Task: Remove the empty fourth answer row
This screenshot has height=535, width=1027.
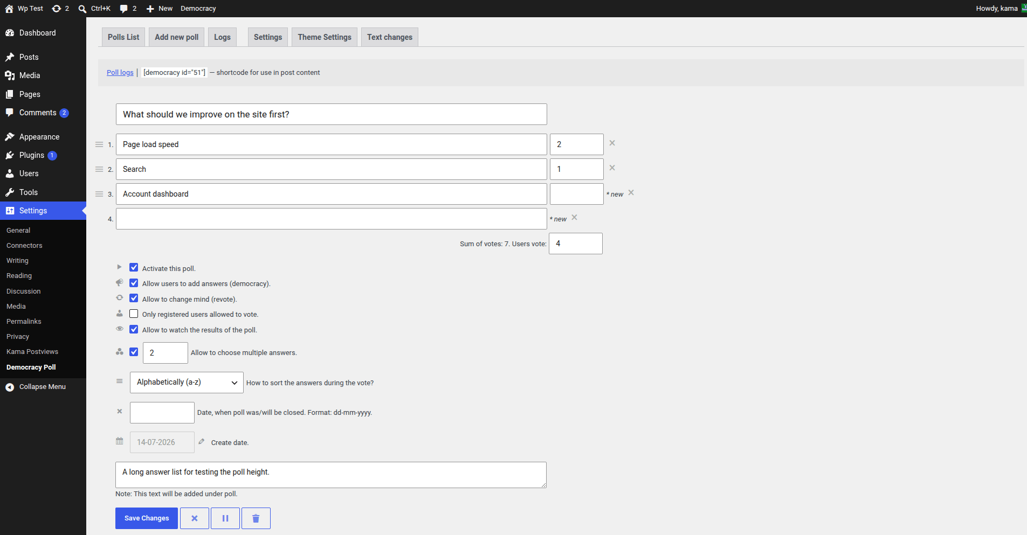Action: point(575,218)
